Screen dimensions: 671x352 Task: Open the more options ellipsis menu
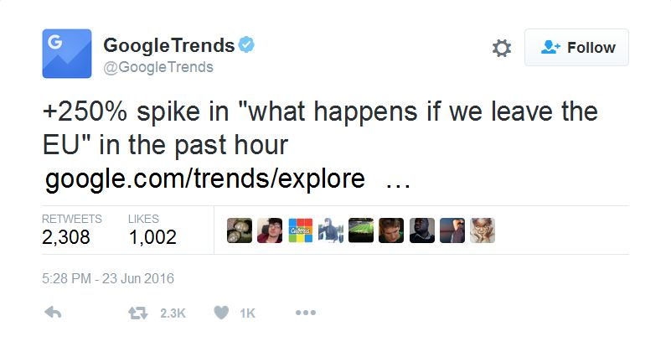click(305, 313)
